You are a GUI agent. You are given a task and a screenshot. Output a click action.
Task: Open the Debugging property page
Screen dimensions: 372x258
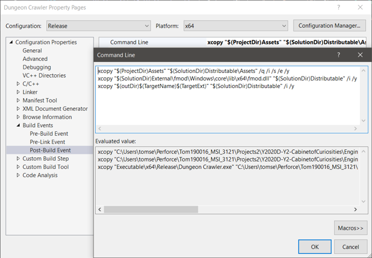click(37, 67)
